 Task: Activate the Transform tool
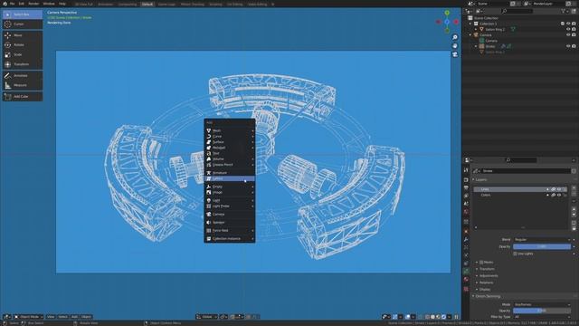(x=23, y=64)
